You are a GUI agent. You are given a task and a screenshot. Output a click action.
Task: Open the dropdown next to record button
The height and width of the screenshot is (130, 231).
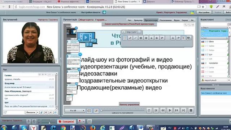click(83, 121)
